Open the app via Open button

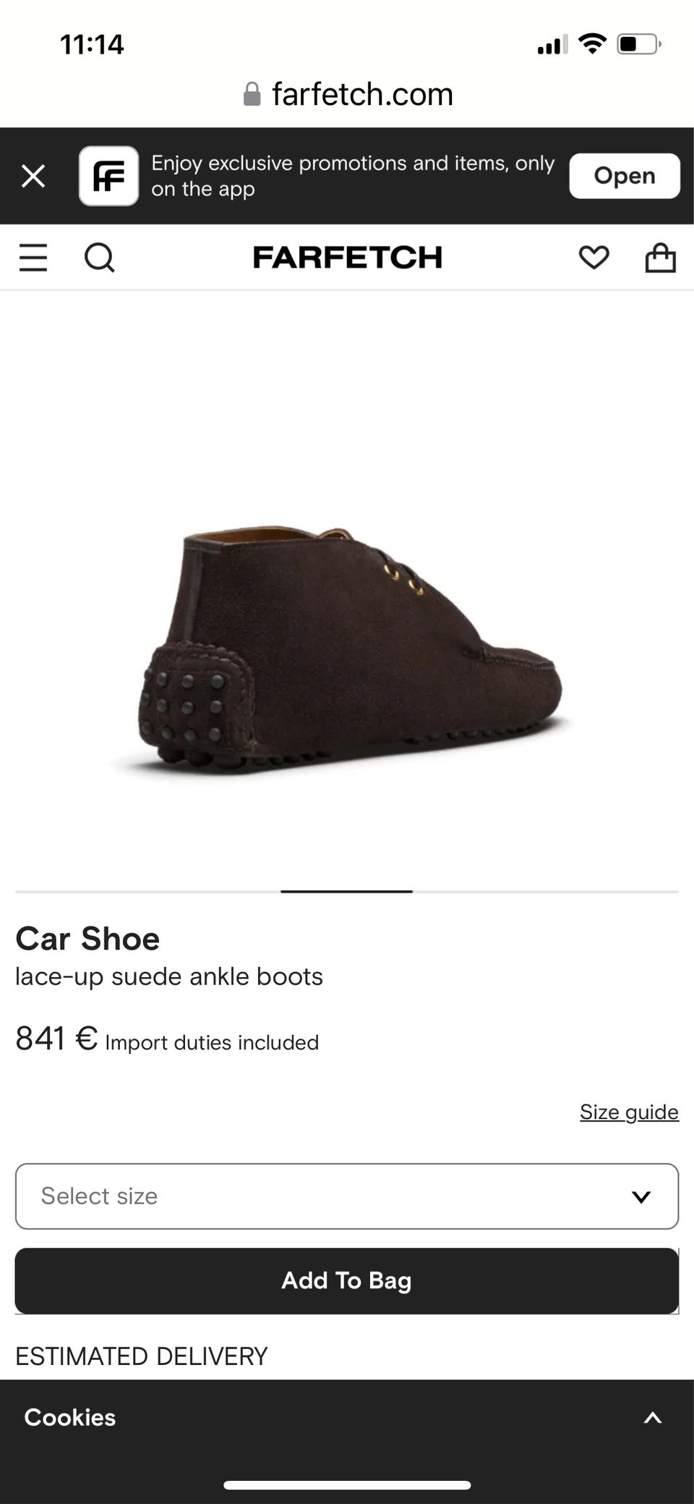625,176
